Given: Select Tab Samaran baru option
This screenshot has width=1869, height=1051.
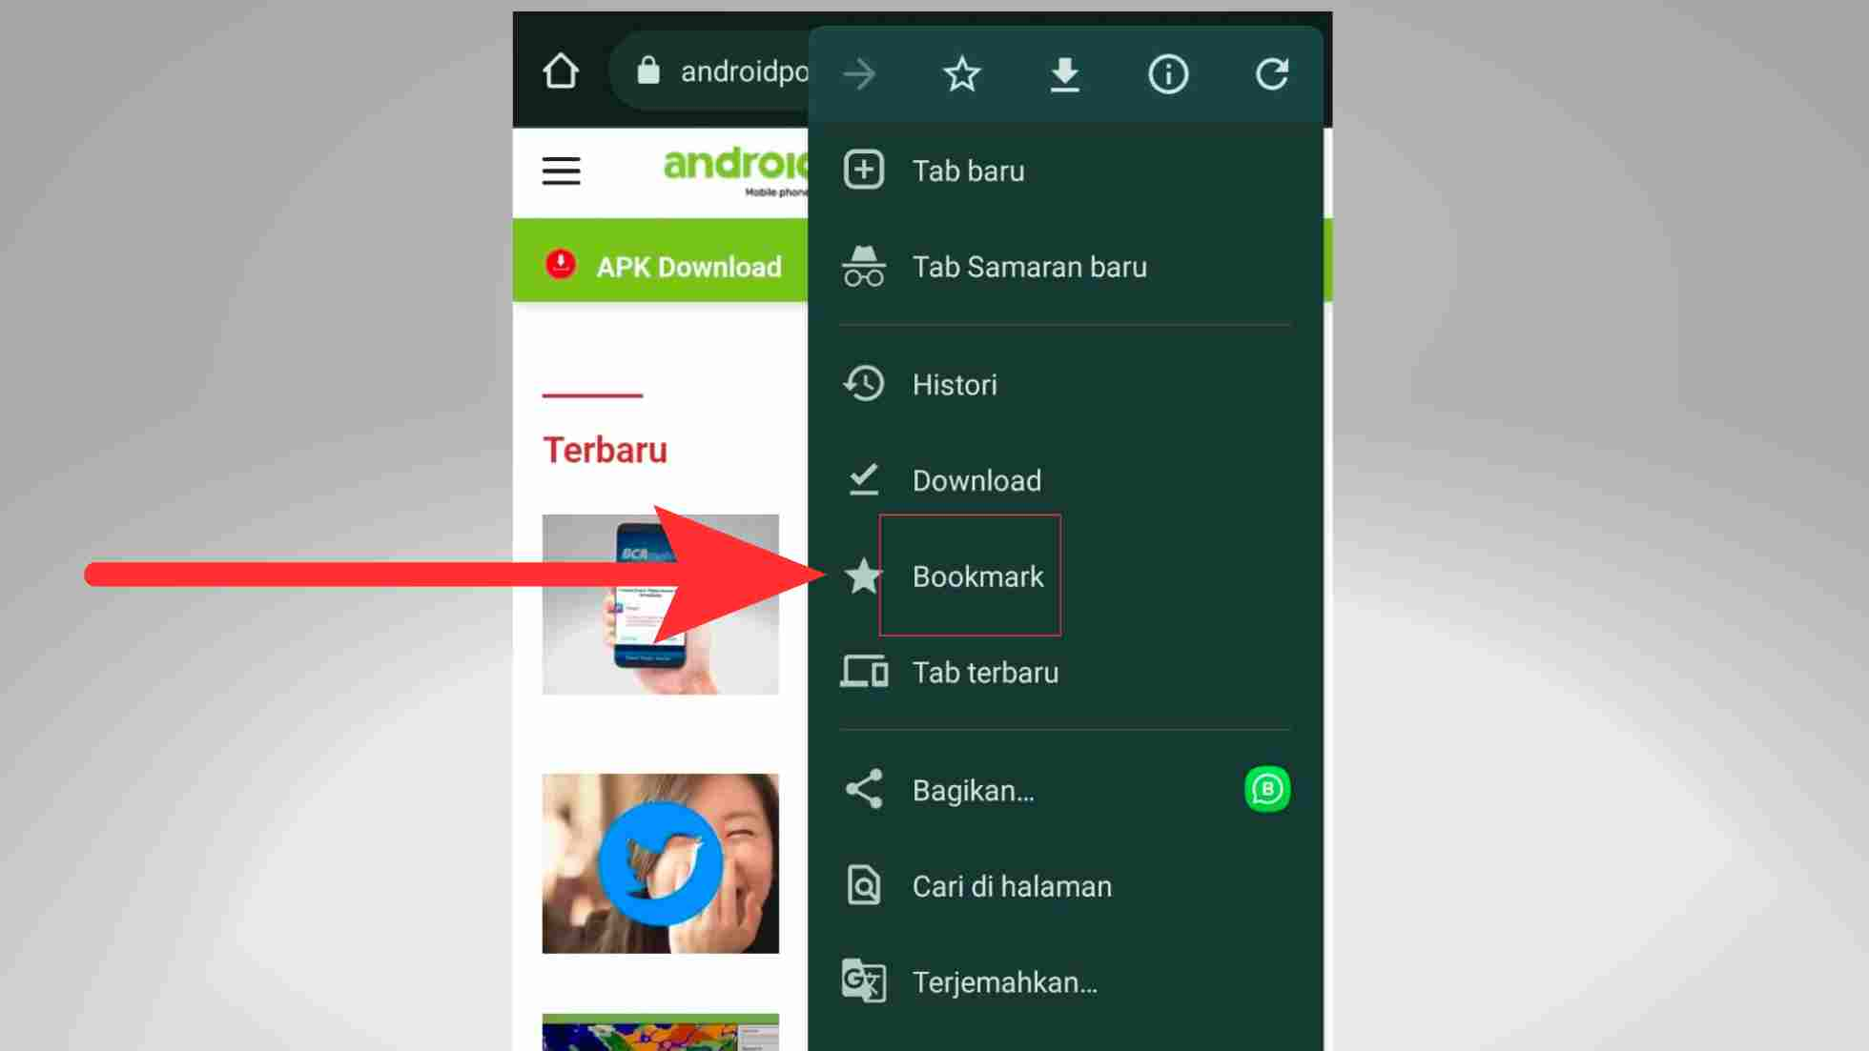Looking at the screenshot, I should click(1028, 266).
